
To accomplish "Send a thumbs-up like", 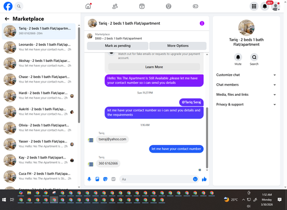I will pyautogui.click(x=204, y=179).
